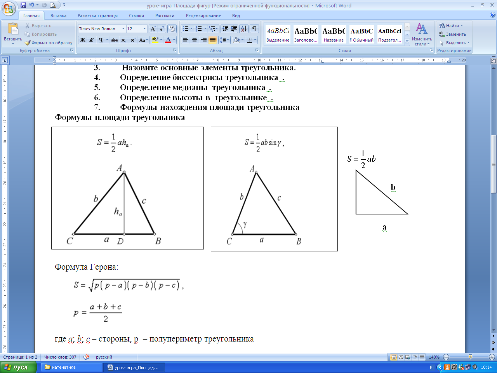Apply the Обычный normal style
Screen dimensions: 497x373
(361, 34)
